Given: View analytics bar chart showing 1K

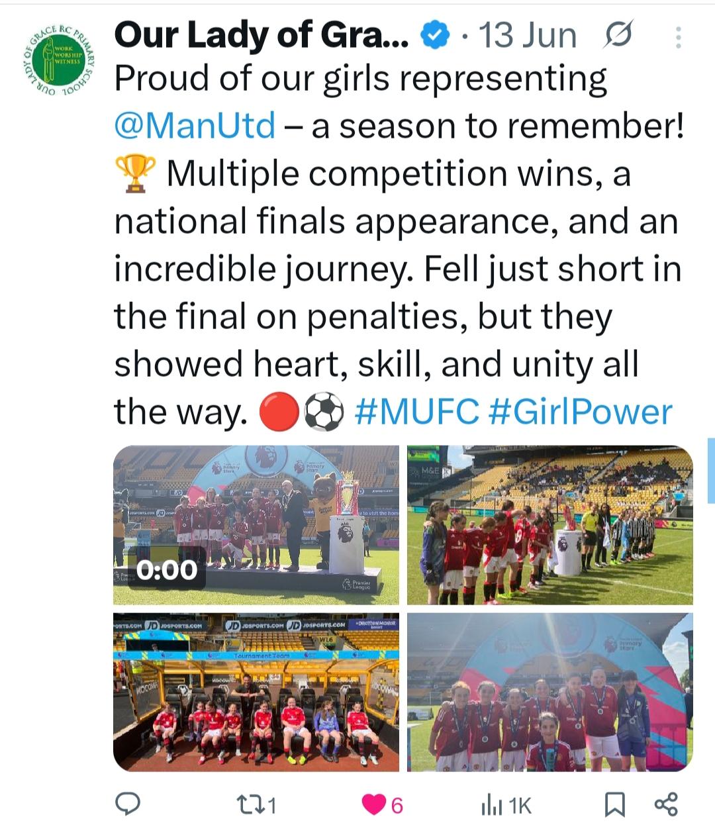Looking at the screenshot, I should tap(505, 804).
